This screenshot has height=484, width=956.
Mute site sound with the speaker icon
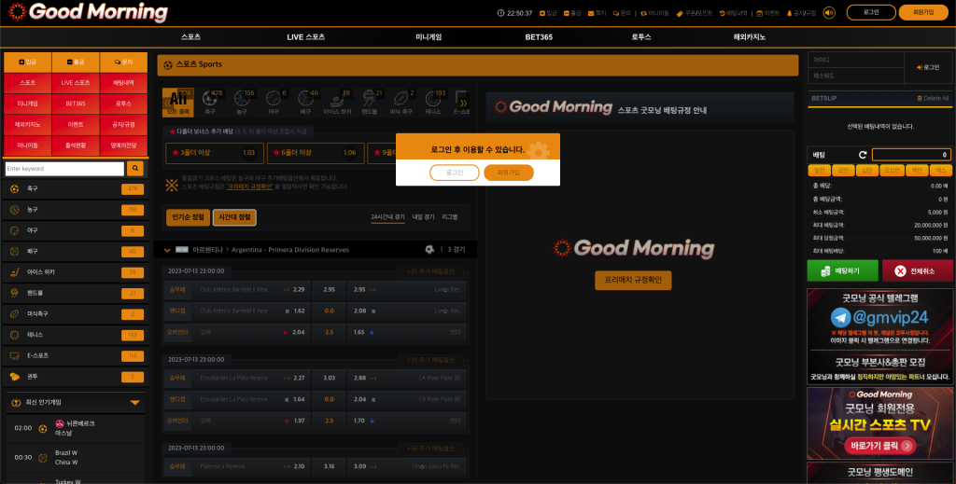(x=829, y=13)
